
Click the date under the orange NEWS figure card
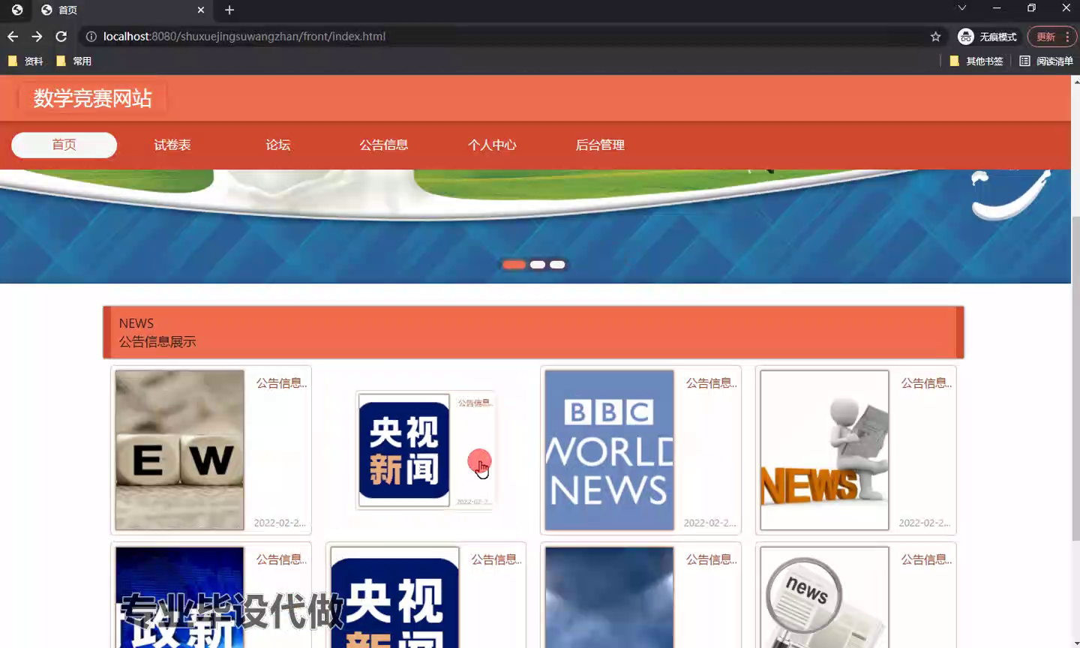pyautogui.click(x=925, y=523)
